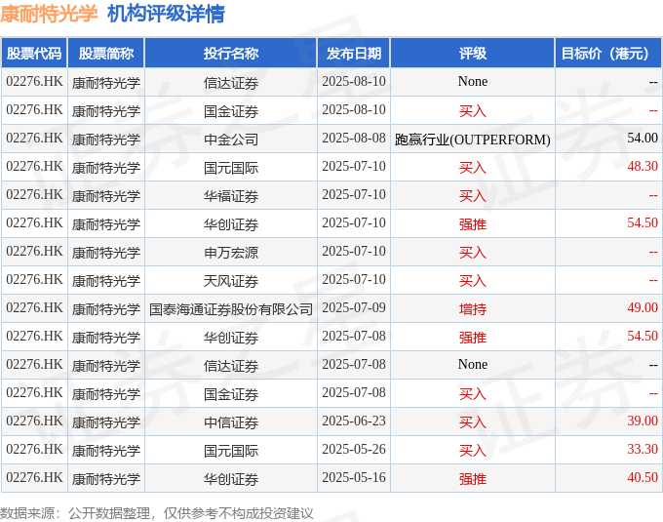Click 买入 rating in 天风证券 row
Viewport: 663px width, 522px height.
point(472,281)
